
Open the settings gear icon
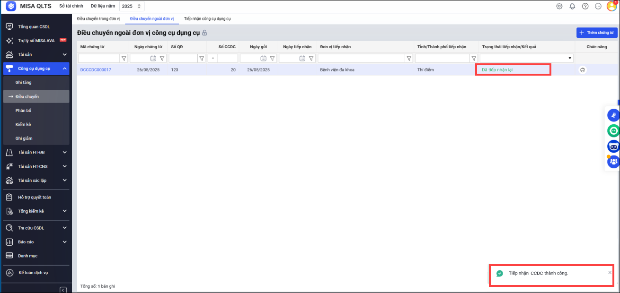pyautogui.click(x=559, y=6)
